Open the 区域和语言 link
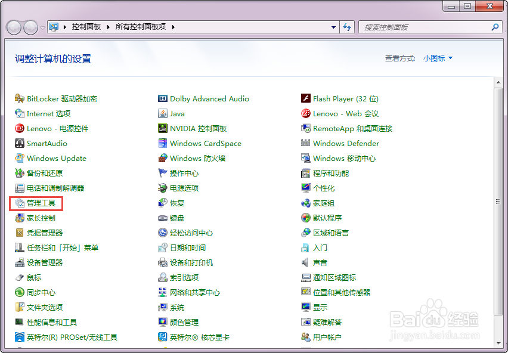 [x=331, y=233]
